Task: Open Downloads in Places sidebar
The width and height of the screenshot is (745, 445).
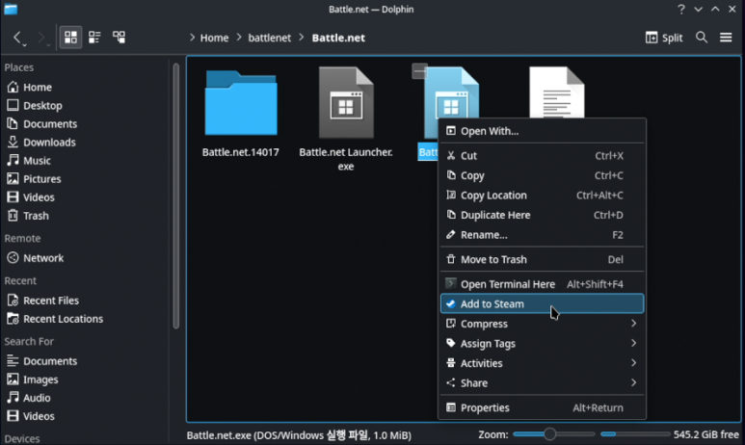Action: (x=86, y=143)
